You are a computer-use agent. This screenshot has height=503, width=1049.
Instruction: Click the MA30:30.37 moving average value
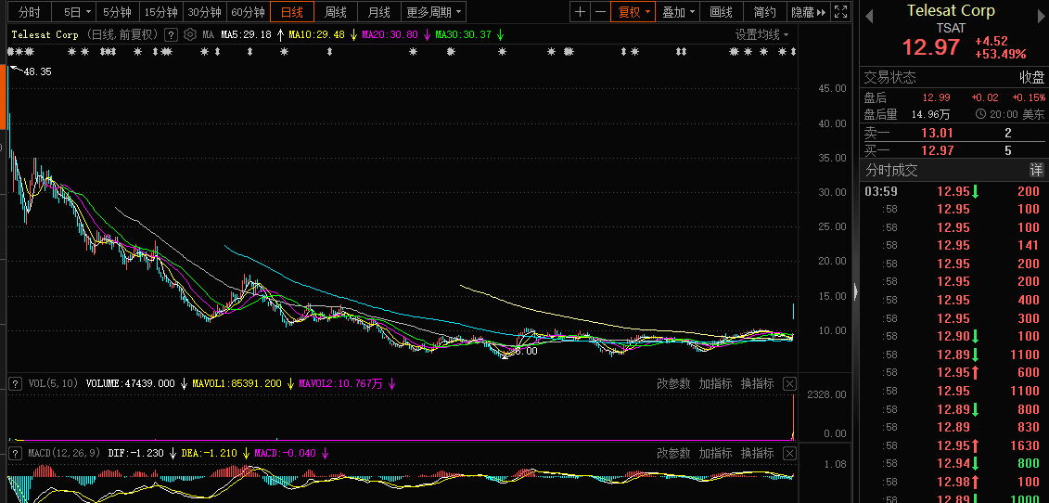pyautogui.click(x=463, y=35)
